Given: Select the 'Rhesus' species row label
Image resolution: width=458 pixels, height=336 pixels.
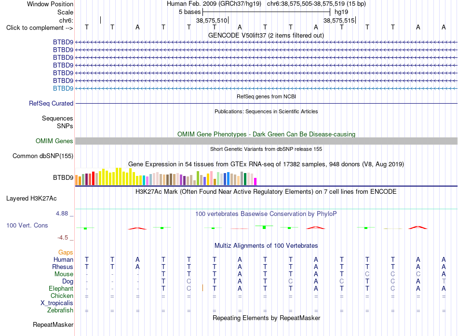Looking at the screenshot, I should [x=63, y=267].
